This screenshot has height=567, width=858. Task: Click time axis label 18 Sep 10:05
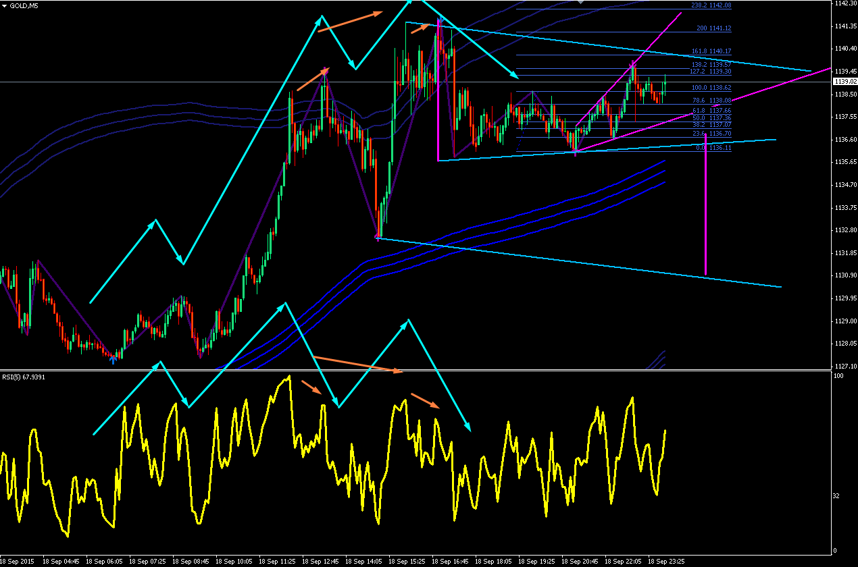click(x=234, y=561)
